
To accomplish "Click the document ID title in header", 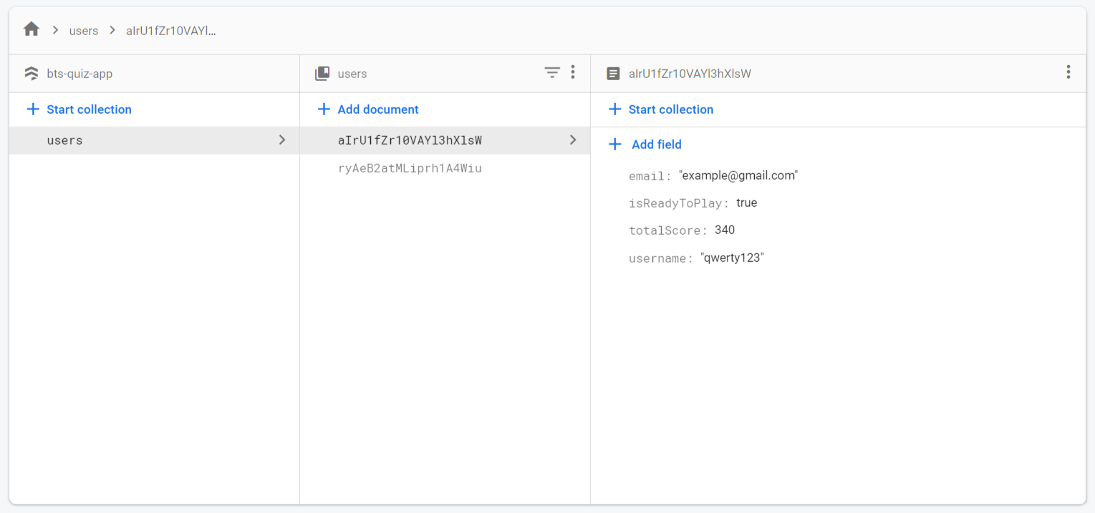I will point(690,74).
